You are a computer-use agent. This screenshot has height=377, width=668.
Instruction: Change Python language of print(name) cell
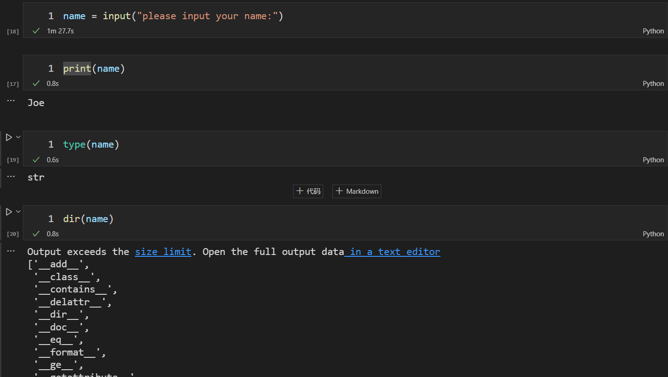pos(653,84)
